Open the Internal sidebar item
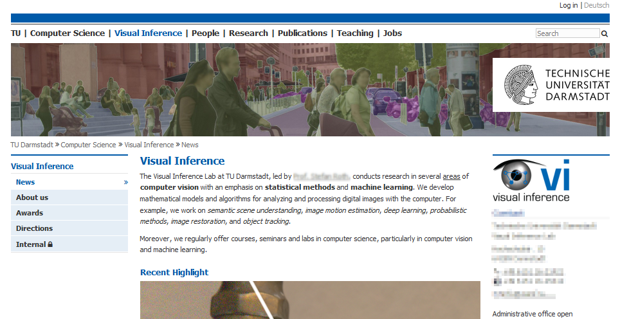This screenshot has width=620, height=319. click(69, 244)
